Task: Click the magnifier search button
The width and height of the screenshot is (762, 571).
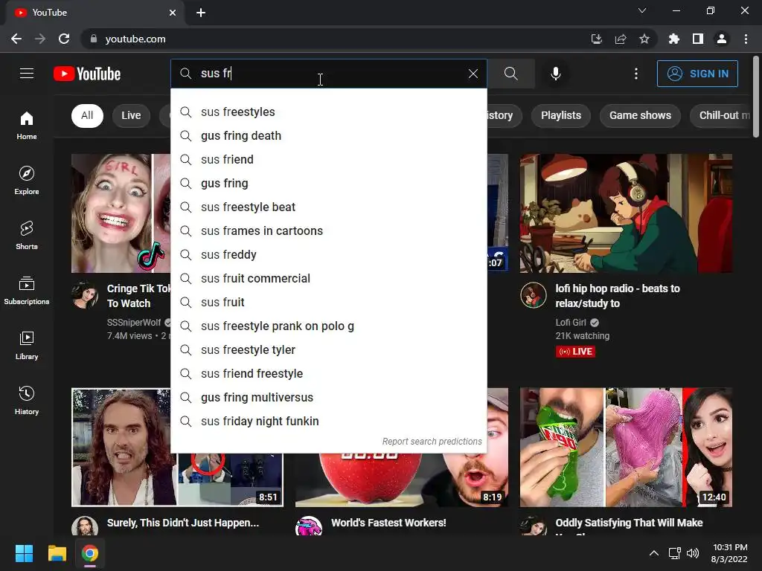Action: coord(510,74)
